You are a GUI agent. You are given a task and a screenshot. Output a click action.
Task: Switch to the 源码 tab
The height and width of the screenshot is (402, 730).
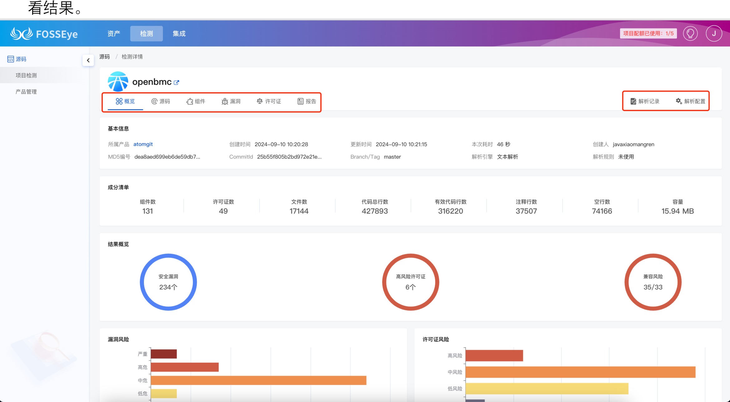tap(161, 101)
